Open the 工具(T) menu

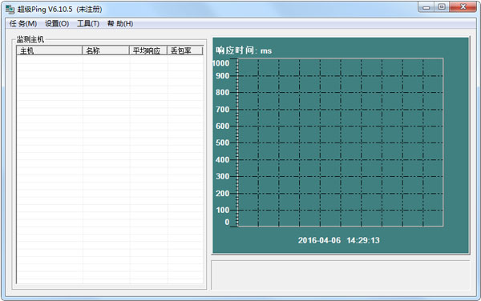point(88,23)
